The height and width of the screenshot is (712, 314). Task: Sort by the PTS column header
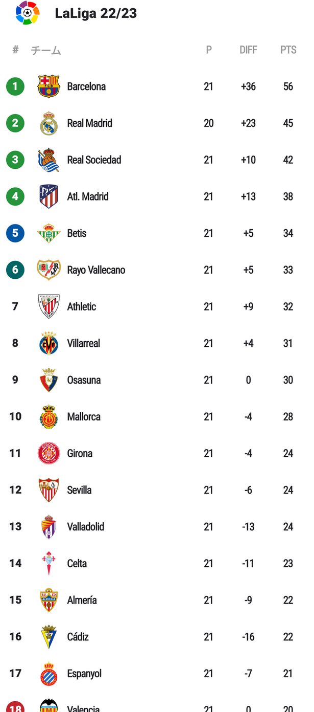click(x=288, y=50)
